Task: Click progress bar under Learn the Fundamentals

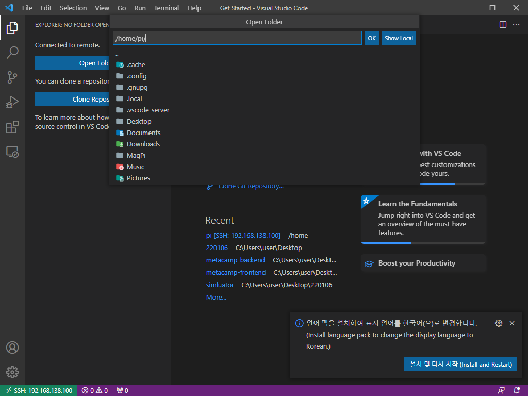Action: [x=423, y=242]
